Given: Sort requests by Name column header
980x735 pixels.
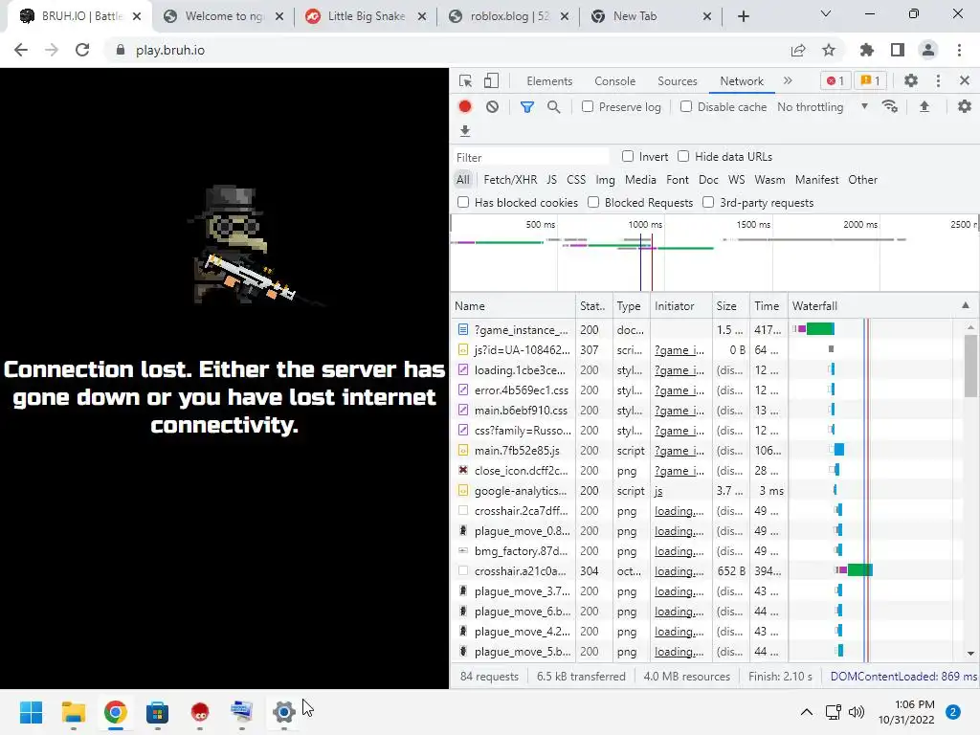Looking at the screenshot, I should (x=513, y=305).
